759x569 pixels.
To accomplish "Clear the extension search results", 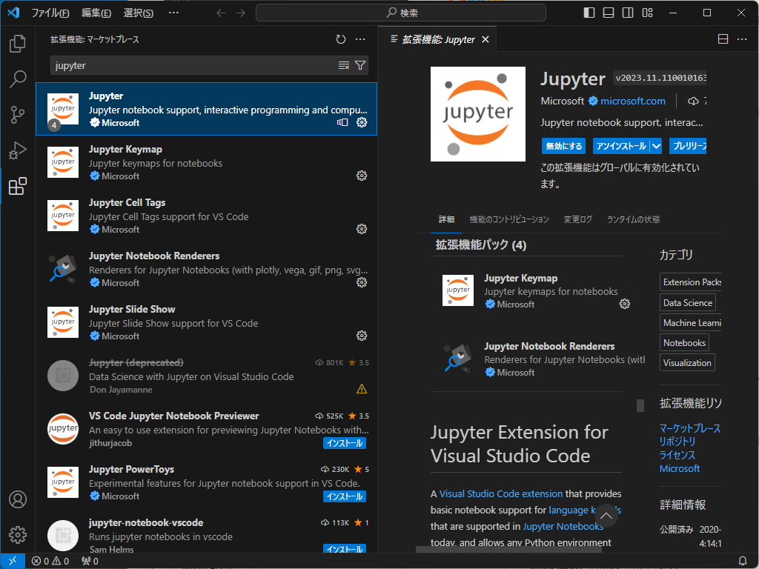I will [343, 65].
